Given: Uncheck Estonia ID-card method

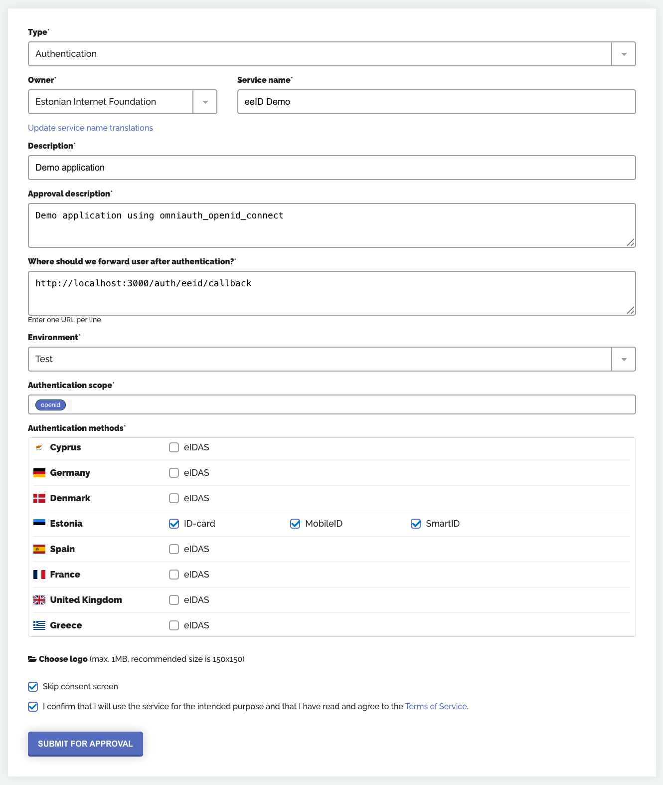Looking at the screenshot, I should (174, 524).
